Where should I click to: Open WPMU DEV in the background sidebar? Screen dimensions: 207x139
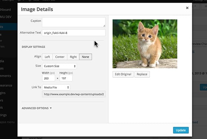point(6,17)
